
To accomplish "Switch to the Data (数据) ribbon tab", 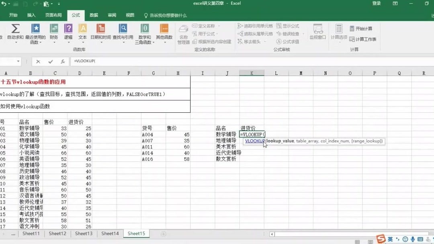I will click(x=94, y=15).
